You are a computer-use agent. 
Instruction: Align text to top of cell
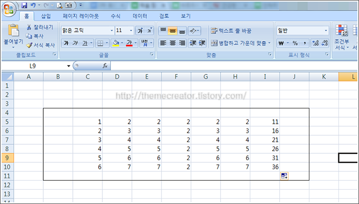point(163,31)
